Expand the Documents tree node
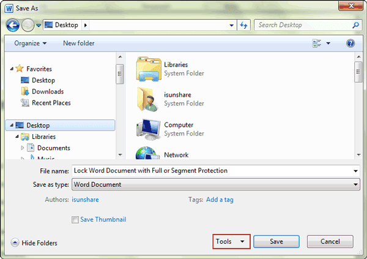 click(x=23, y=148)
